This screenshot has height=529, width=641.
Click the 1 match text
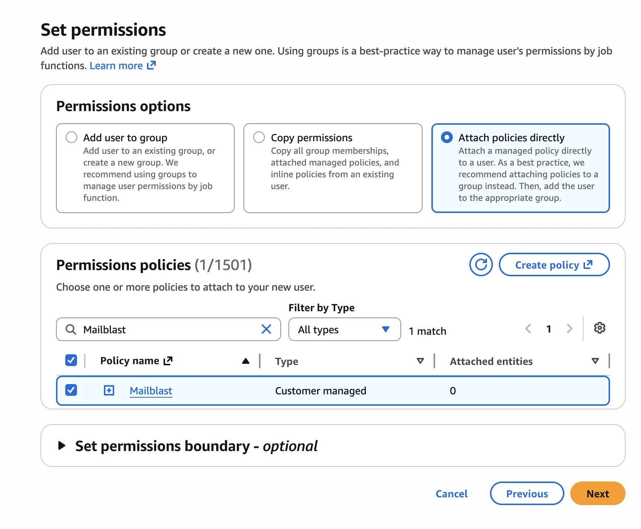tap(427, 331)
